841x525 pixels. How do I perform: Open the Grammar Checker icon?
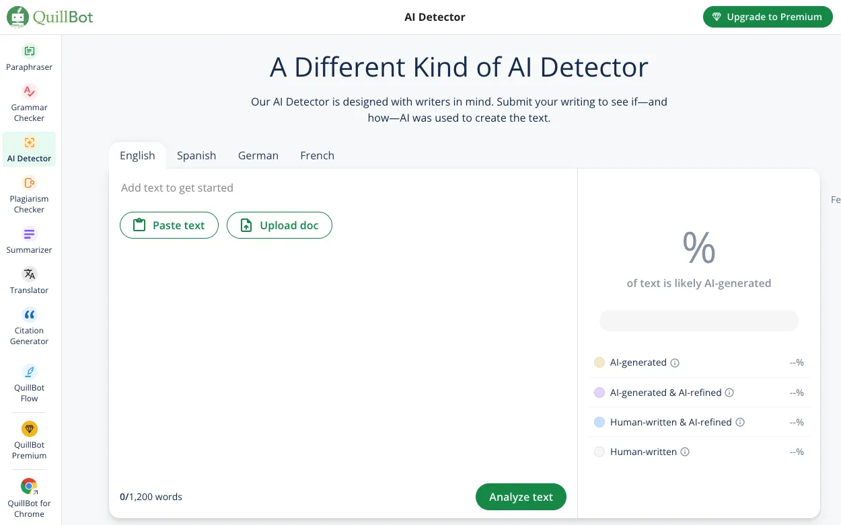(29, 91)
